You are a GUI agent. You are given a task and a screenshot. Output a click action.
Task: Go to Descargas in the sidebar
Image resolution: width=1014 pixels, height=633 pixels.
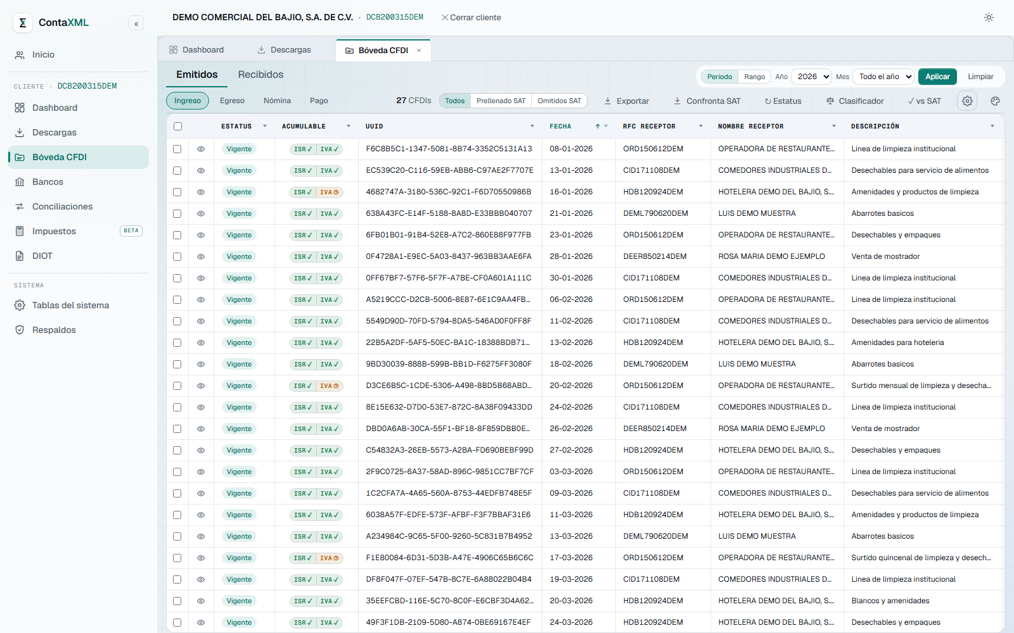point(79,133)
